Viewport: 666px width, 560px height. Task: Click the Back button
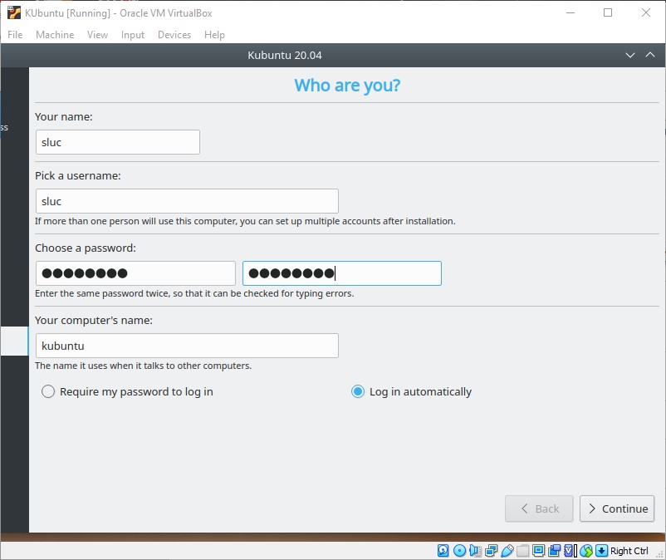[539, 508]
